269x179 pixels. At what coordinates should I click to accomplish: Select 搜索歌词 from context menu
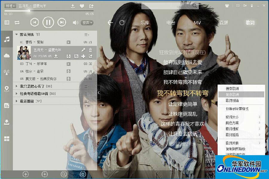(x=232, y=89)
